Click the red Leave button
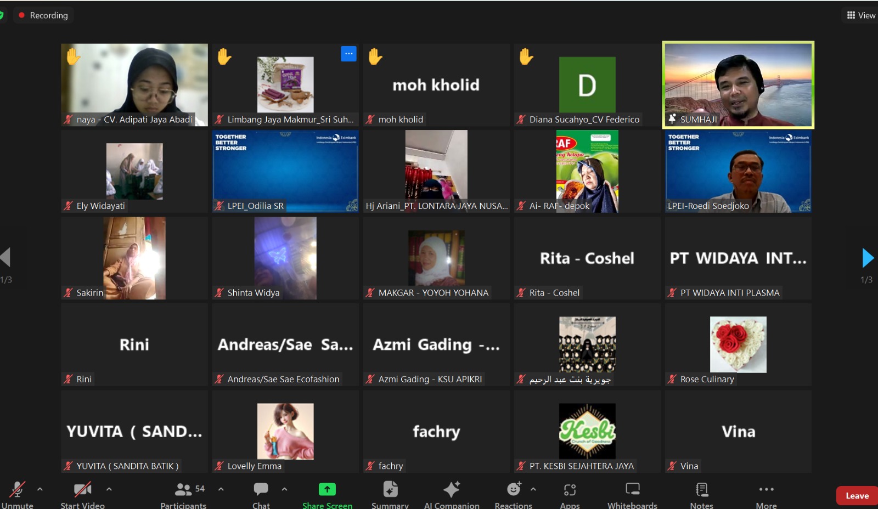Image resolution: width=878 pixels, height=509 pixels. [x=857, y=496]
